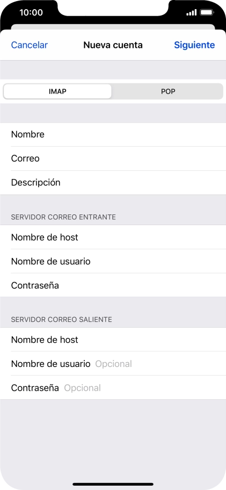Select incoming server Nombre de usuario field
Viewport: 226px width, 490px height.
point(113,261)
